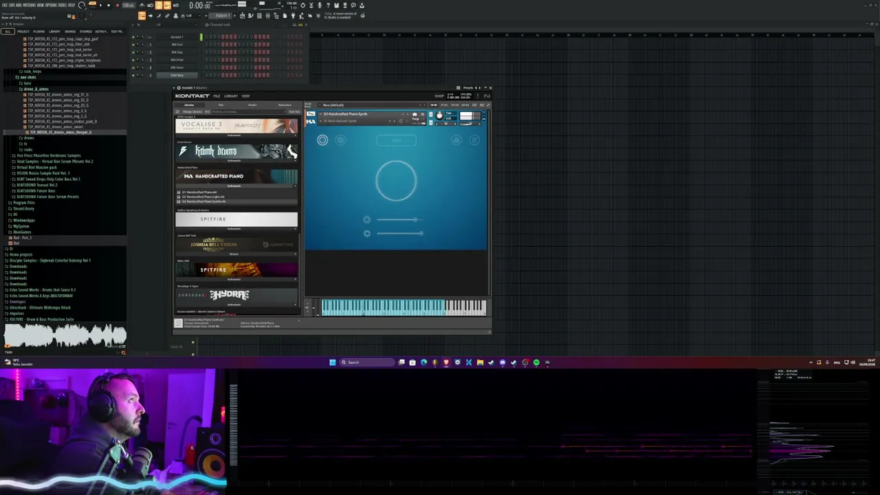Select the first circular page icon in Handcrafted Piano

point(322,140)
